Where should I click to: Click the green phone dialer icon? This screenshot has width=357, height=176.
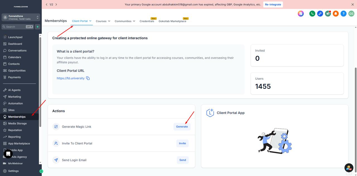tap(312, 13)
